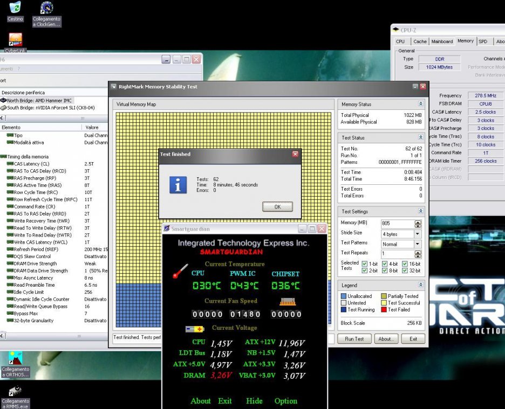Click the blue info icon in Test finished dialog

178,185
